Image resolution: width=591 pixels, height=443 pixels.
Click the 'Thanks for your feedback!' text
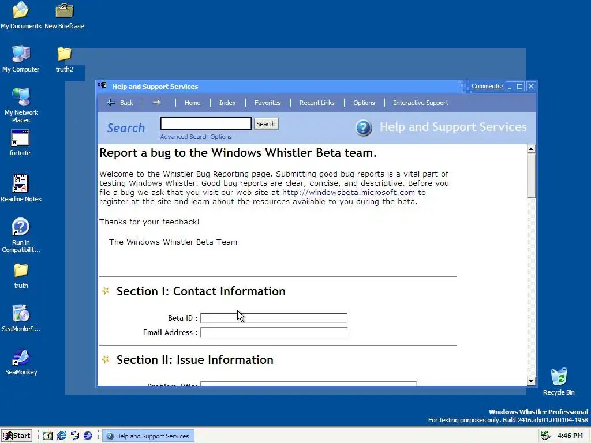point(149,221)
